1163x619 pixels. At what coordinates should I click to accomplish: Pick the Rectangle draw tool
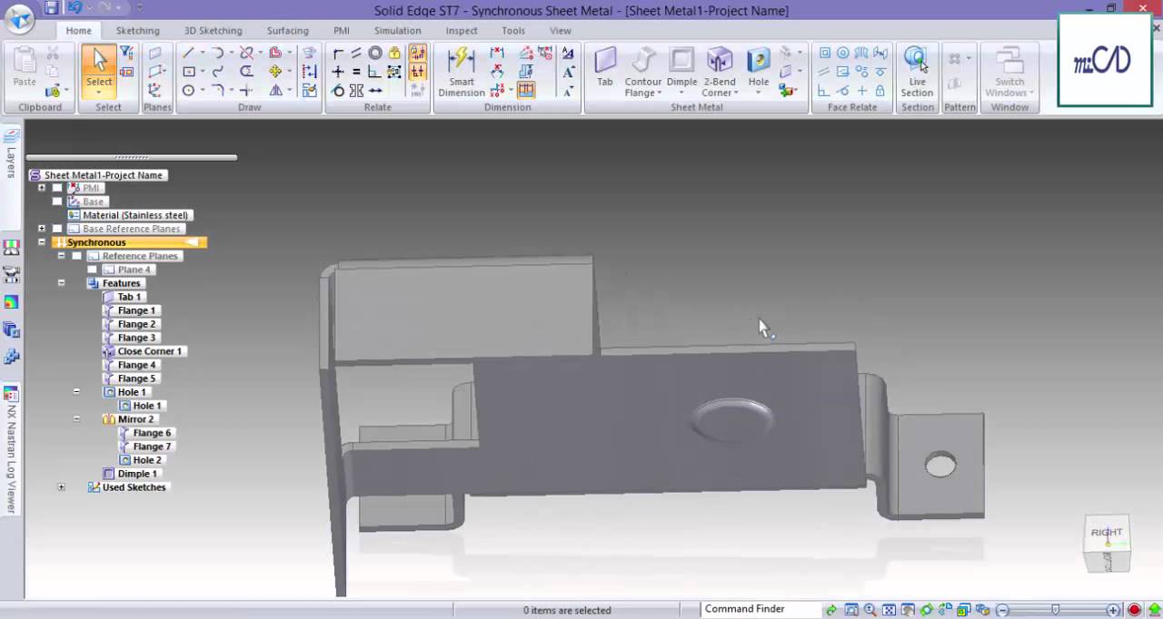tap(189, 72)
